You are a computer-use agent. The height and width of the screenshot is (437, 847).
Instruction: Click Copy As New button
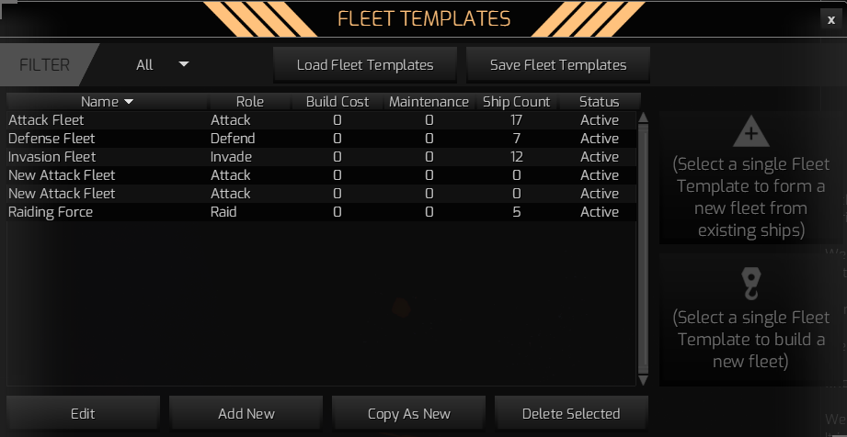[x=409, y=413]
